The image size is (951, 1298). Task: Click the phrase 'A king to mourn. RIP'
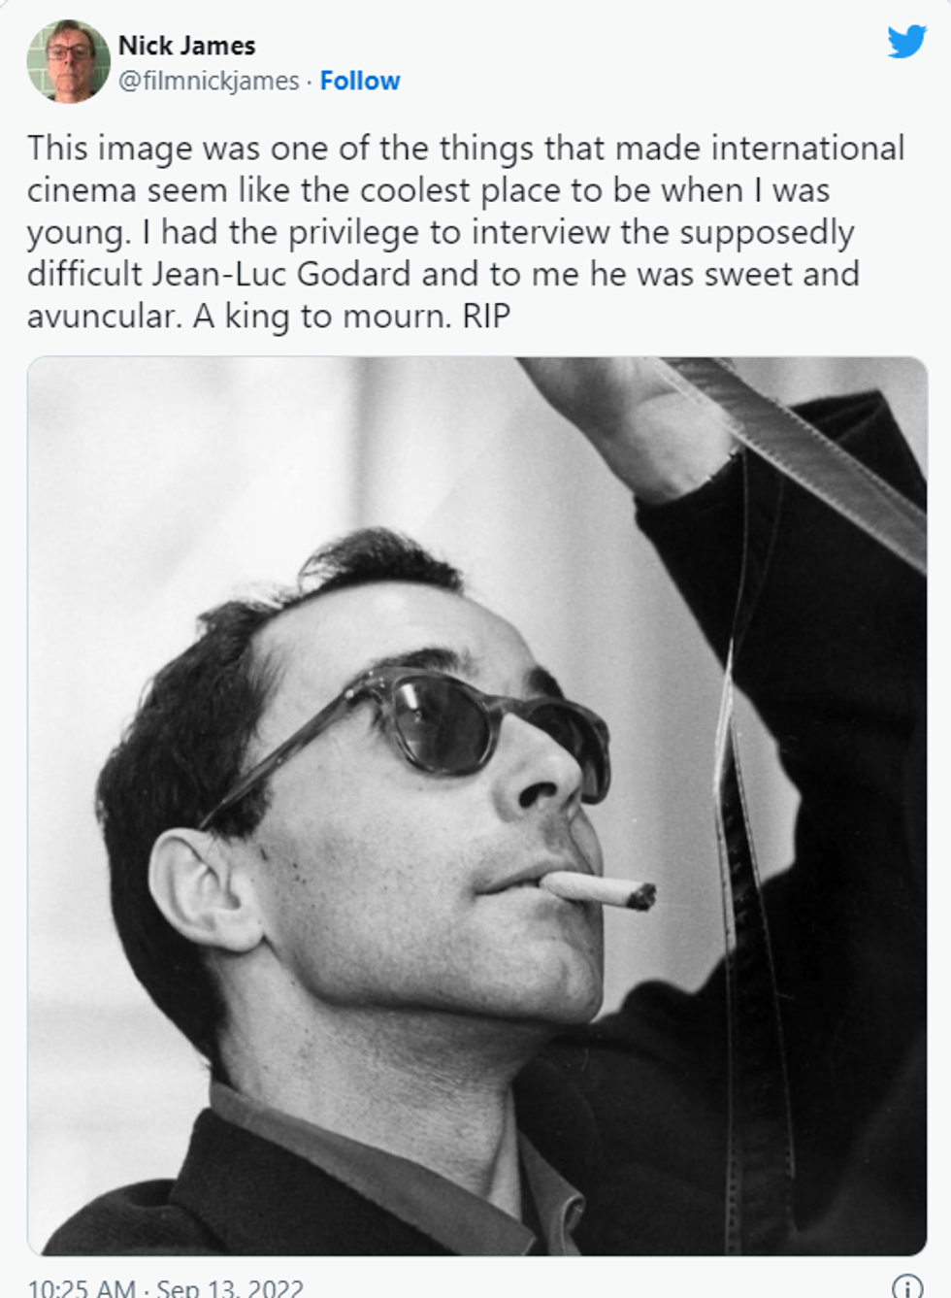(351, 316)
